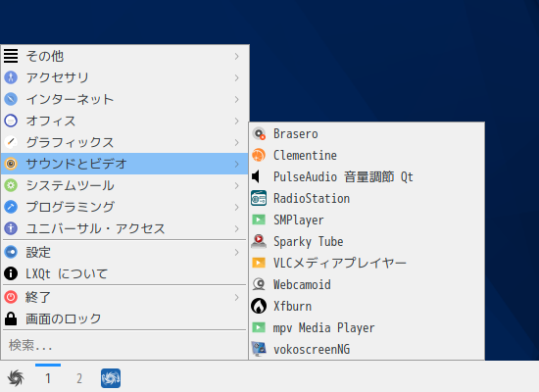Viewport: 539px width, 392px height.
Task: Open the サウンドとビデオ menu entry
Action: tap(124, 164)
